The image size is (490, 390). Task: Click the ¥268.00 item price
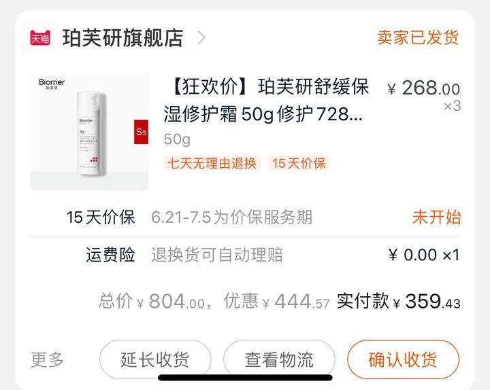pyautogui.click(x=423, y=88)
